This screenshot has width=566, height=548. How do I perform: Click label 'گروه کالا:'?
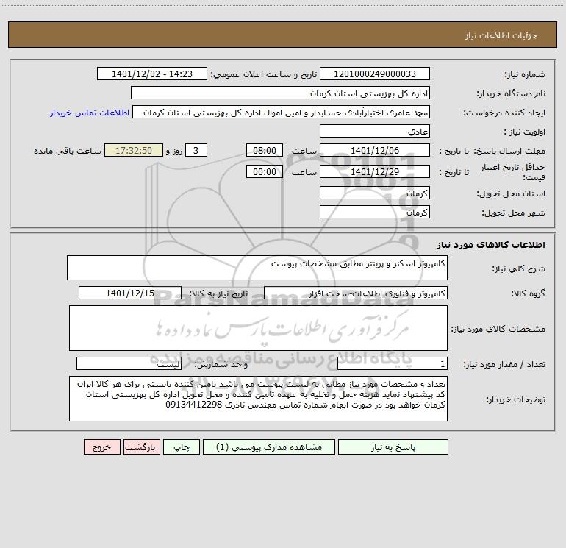pyautogui.click(x=529, y=293)
